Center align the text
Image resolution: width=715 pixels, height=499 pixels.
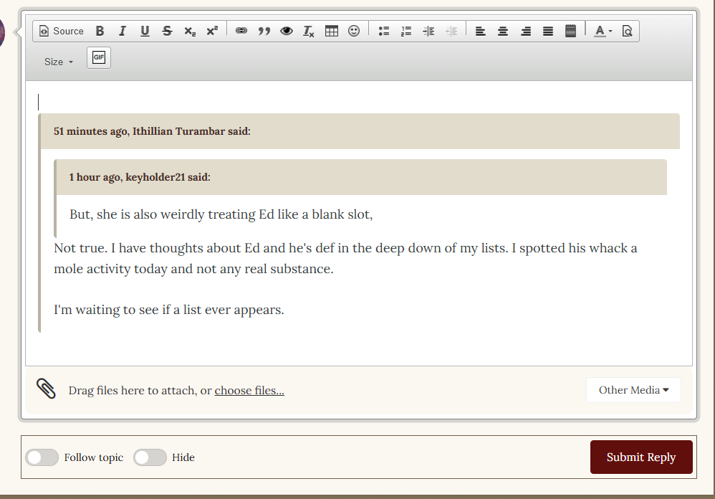pos(503,31)
